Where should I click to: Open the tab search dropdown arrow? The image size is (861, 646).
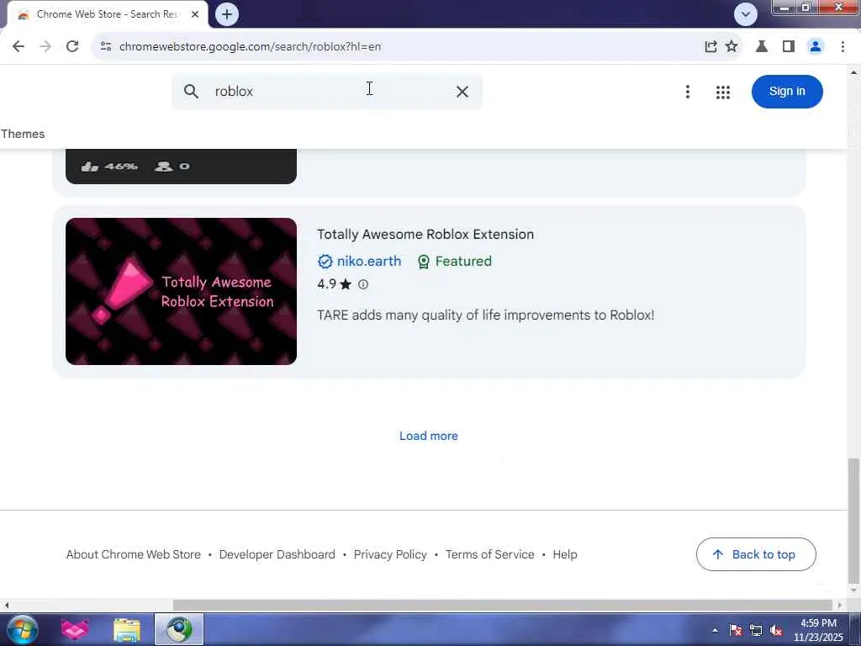[745, 14]
